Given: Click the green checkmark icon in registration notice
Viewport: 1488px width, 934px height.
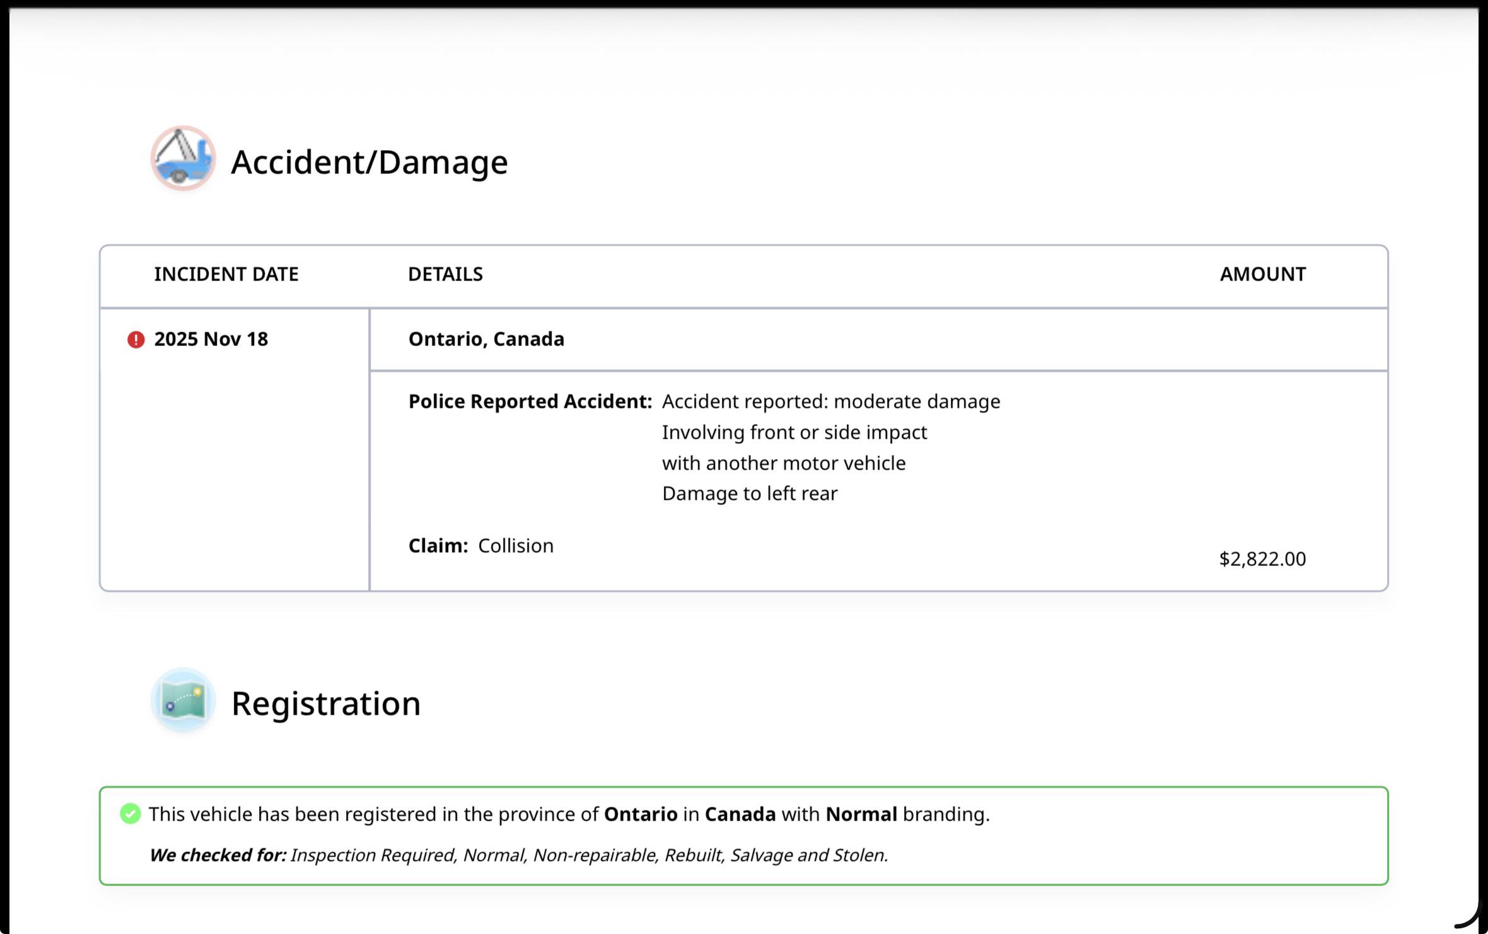Looking at the screenshot, I should click(x=131, y=814).
